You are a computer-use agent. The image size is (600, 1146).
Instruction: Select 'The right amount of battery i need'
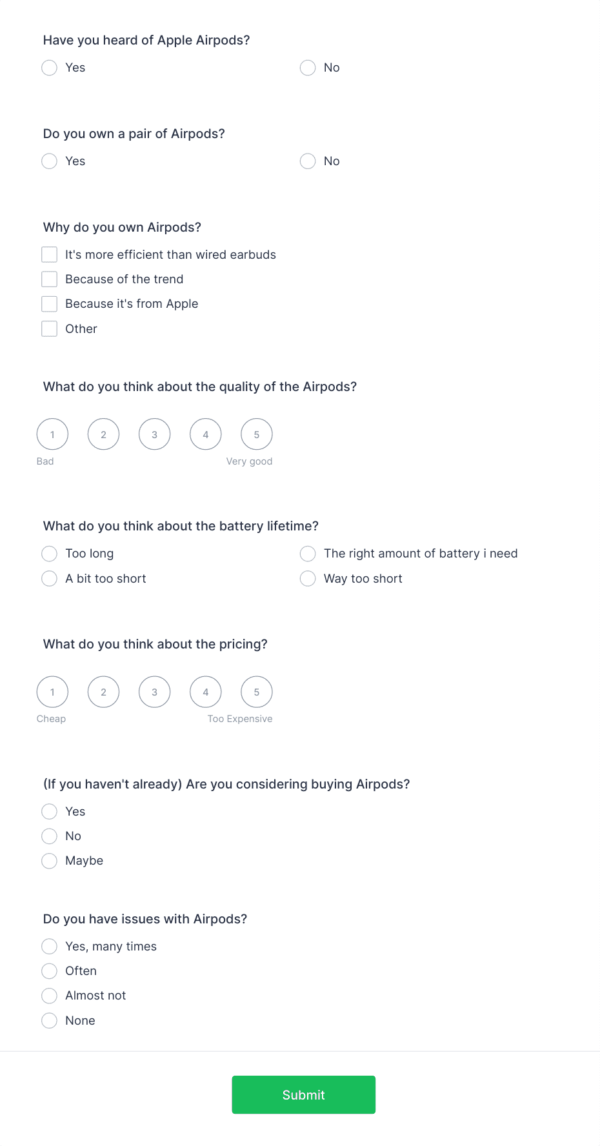coord(307,553)
